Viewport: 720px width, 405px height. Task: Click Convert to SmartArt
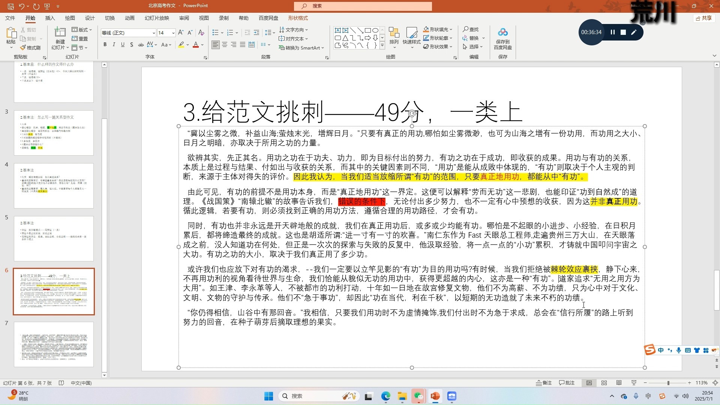coord(301,48)
